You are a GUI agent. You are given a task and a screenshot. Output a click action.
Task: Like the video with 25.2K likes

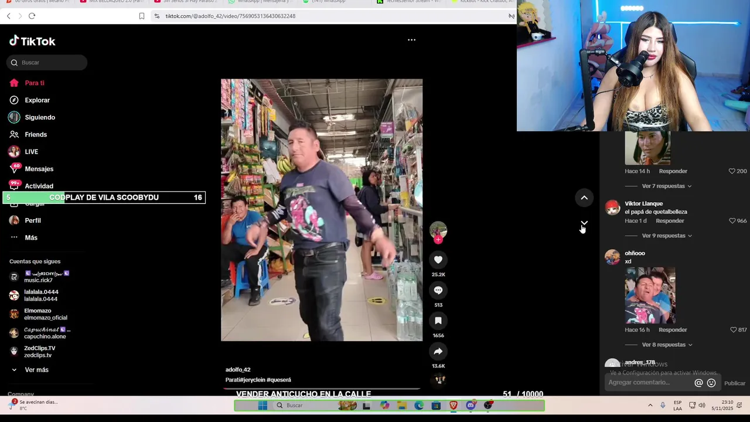[438, 260]
